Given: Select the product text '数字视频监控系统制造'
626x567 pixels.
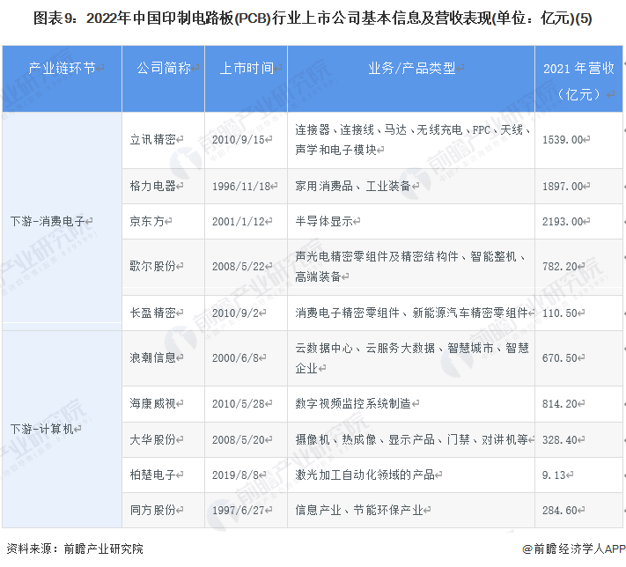Looking at the screenshot, I should (353, 404).
